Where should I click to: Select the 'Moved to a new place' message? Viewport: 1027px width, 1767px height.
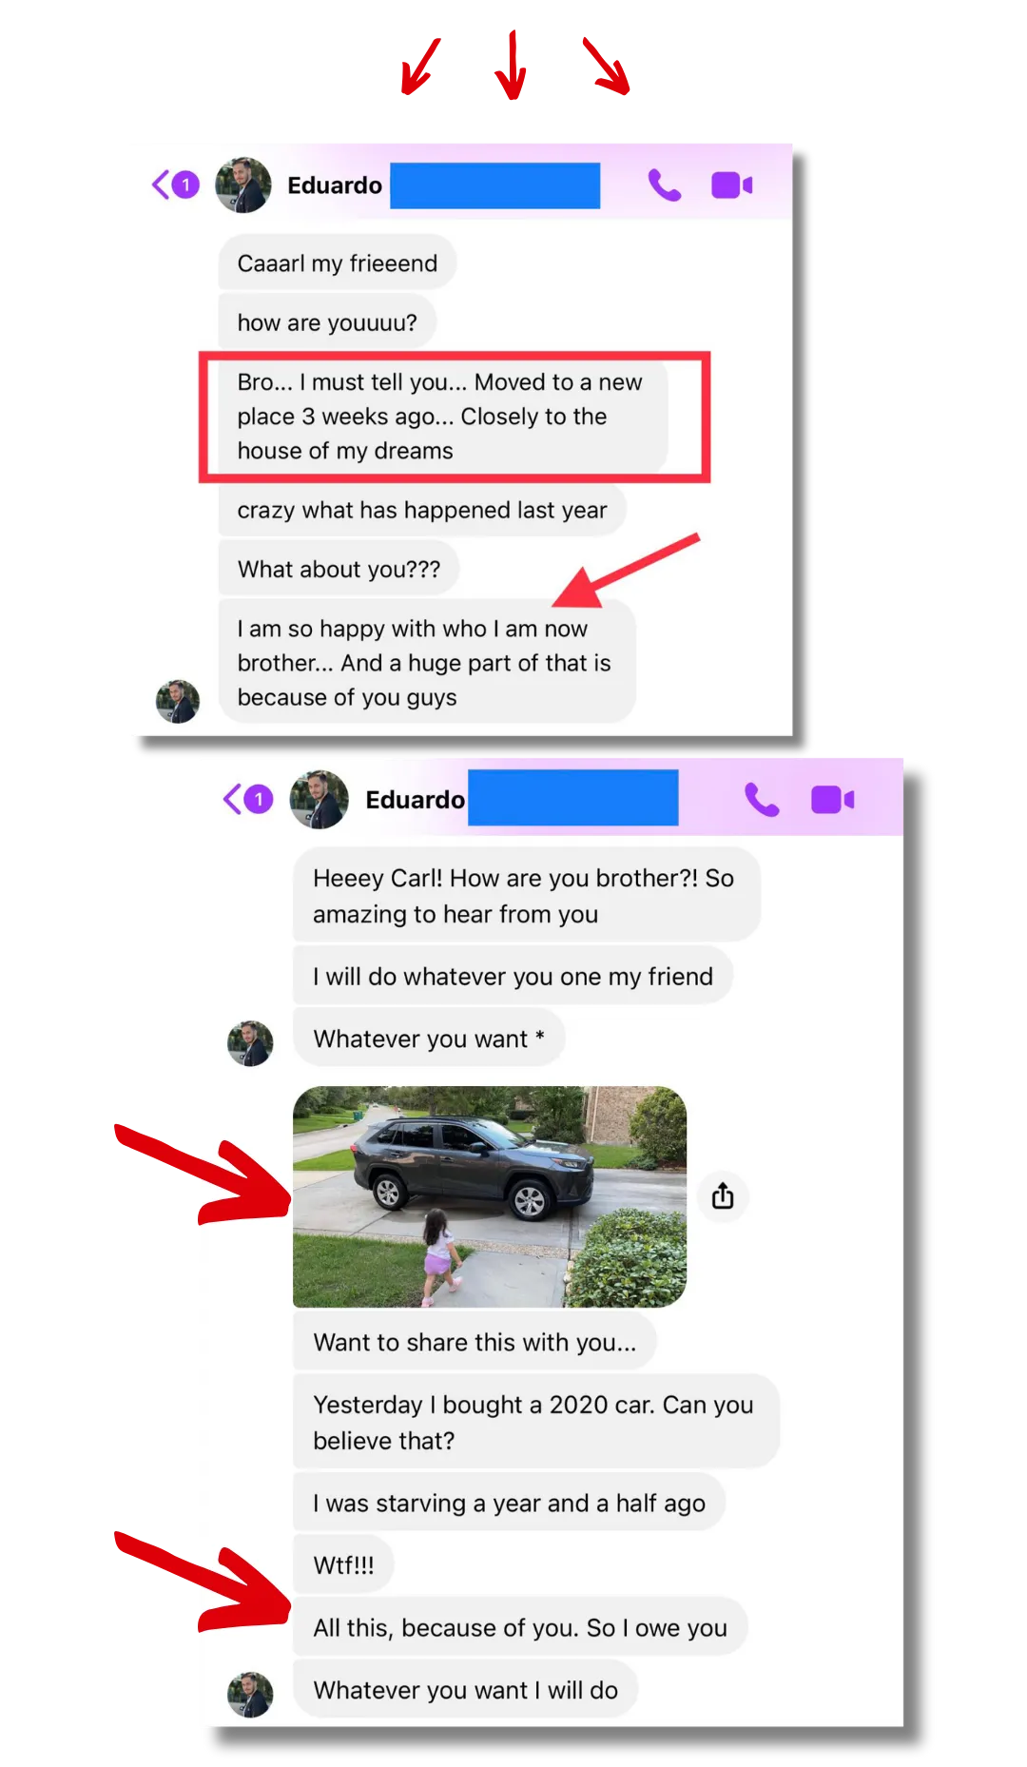pyautogui.click(x=443, y=417)
